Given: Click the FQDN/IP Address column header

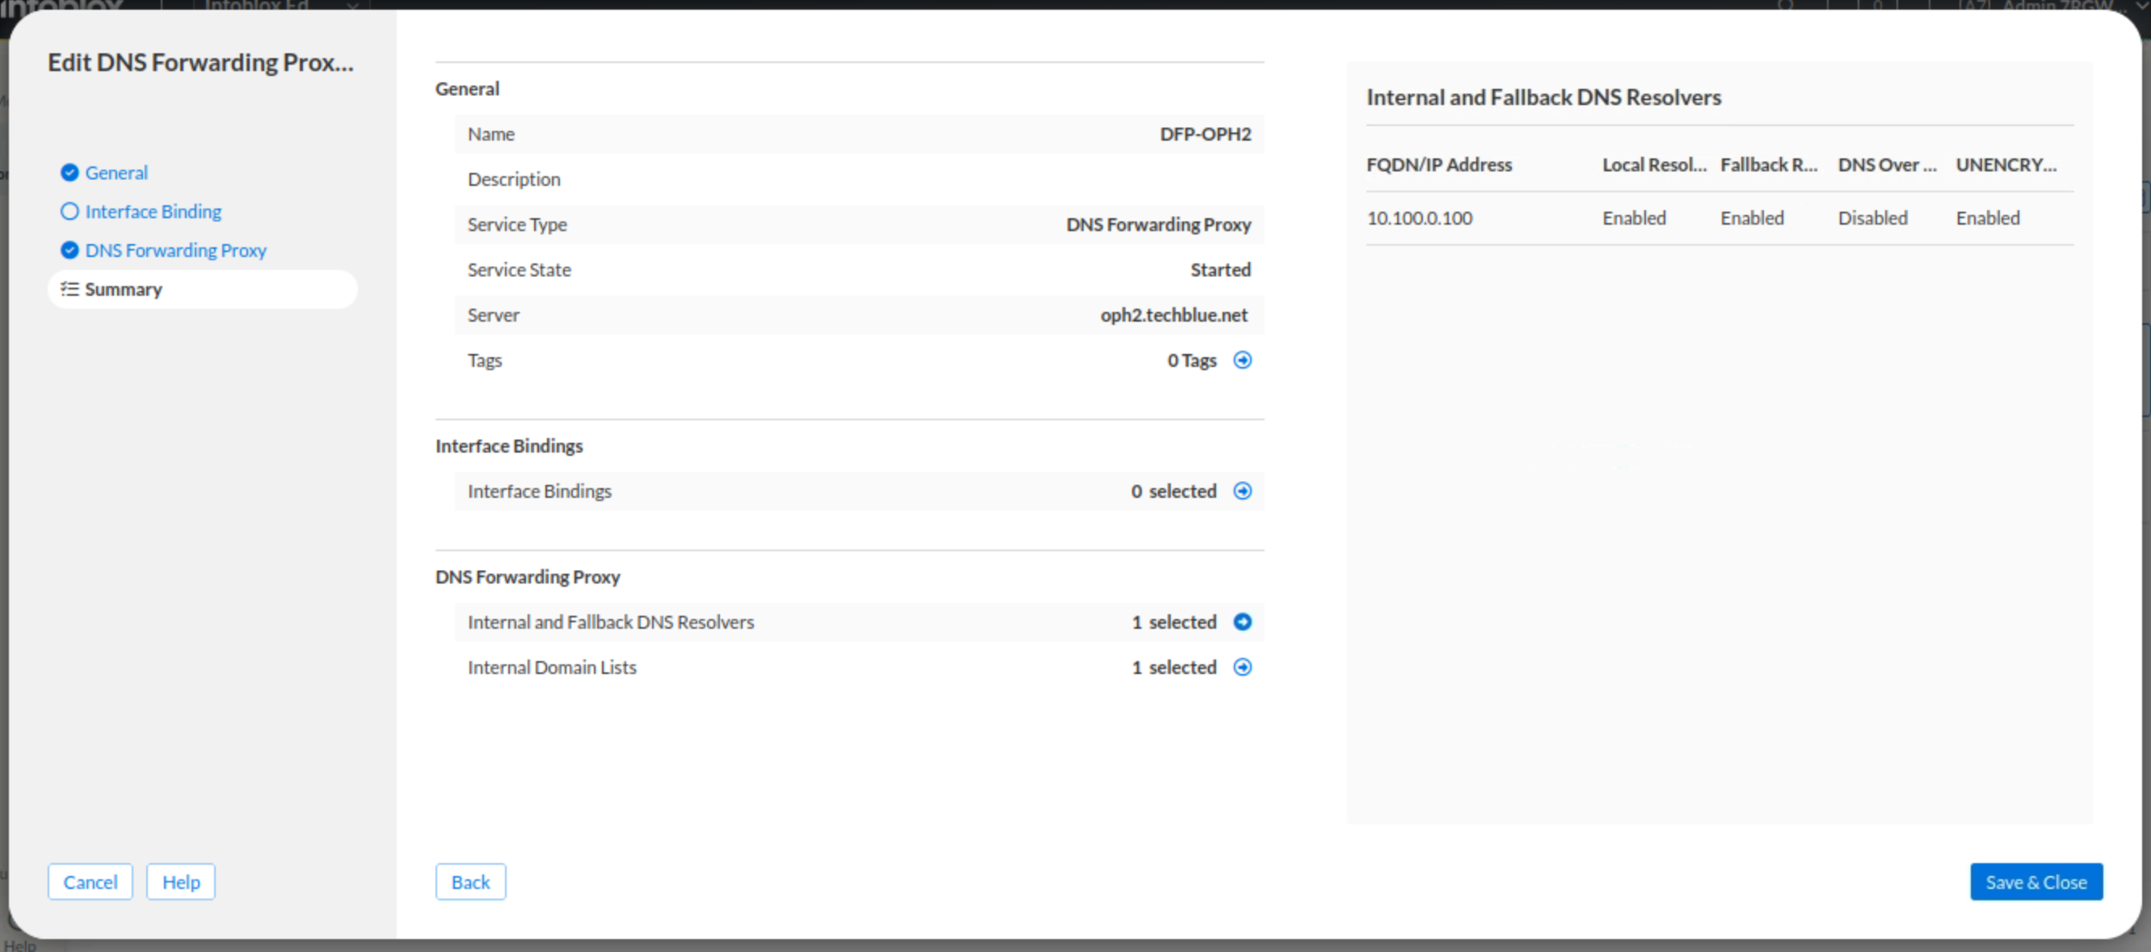Looking at the screenshot, I should coord(1439,165).
